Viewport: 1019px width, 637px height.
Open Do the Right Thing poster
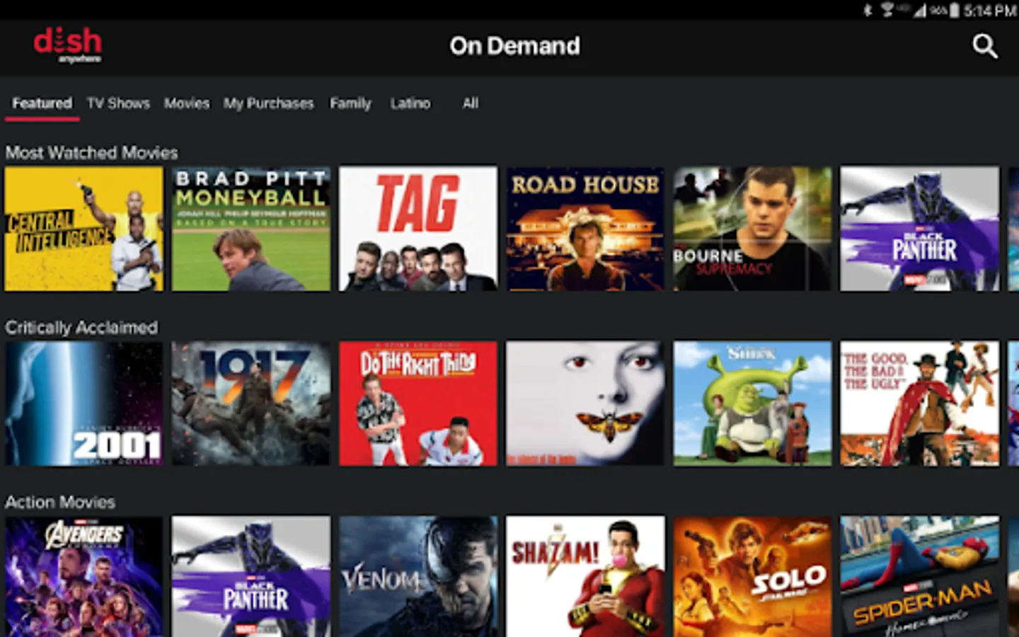418,403
